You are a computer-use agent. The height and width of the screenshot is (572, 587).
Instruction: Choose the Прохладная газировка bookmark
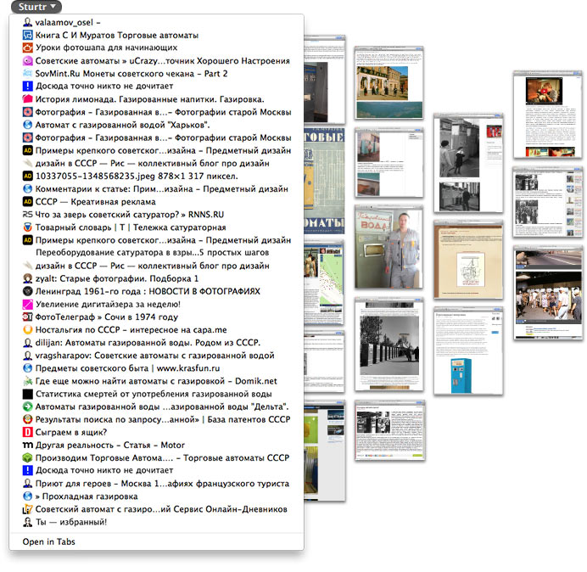tap(86, 496)
